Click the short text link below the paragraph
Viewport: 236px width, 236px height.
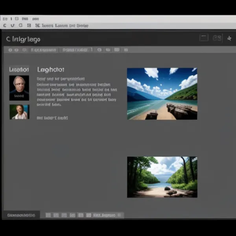(x=52, y=118)
